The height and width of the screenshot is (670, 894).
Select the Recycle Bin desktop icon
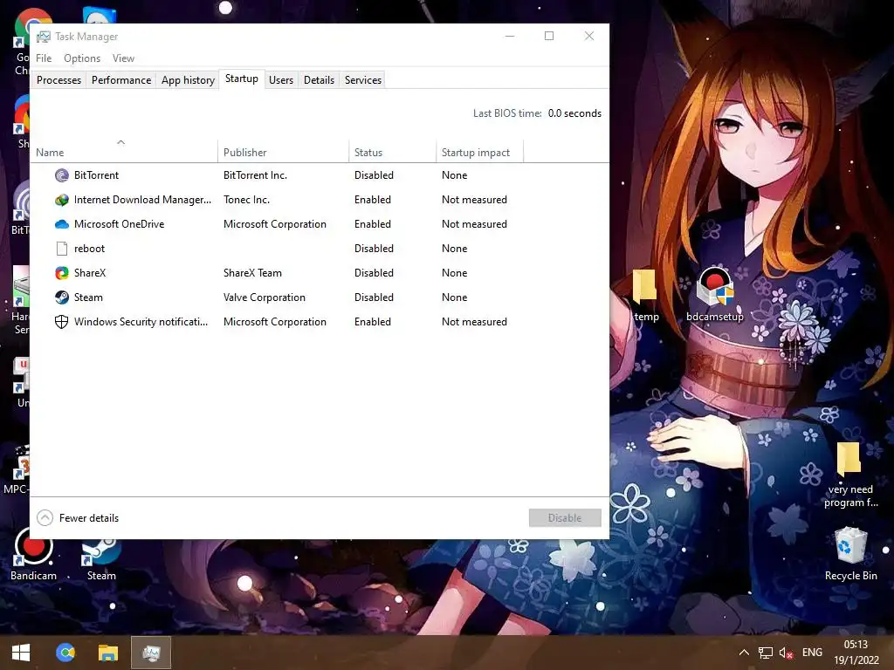(850, 554)
